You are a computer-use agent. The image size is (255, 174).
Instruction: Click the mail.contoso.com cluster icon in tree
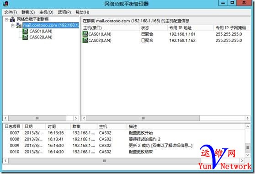click(19, 25)
